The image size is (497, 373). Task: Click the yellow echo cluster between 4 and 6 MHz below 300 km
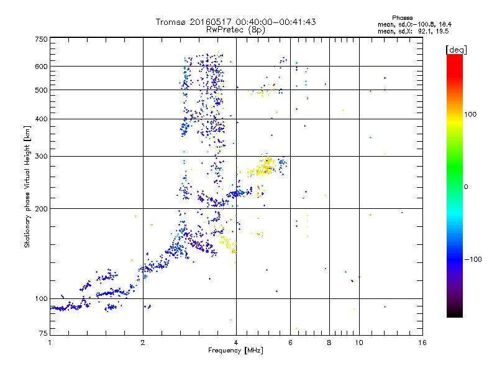(262, 168)
